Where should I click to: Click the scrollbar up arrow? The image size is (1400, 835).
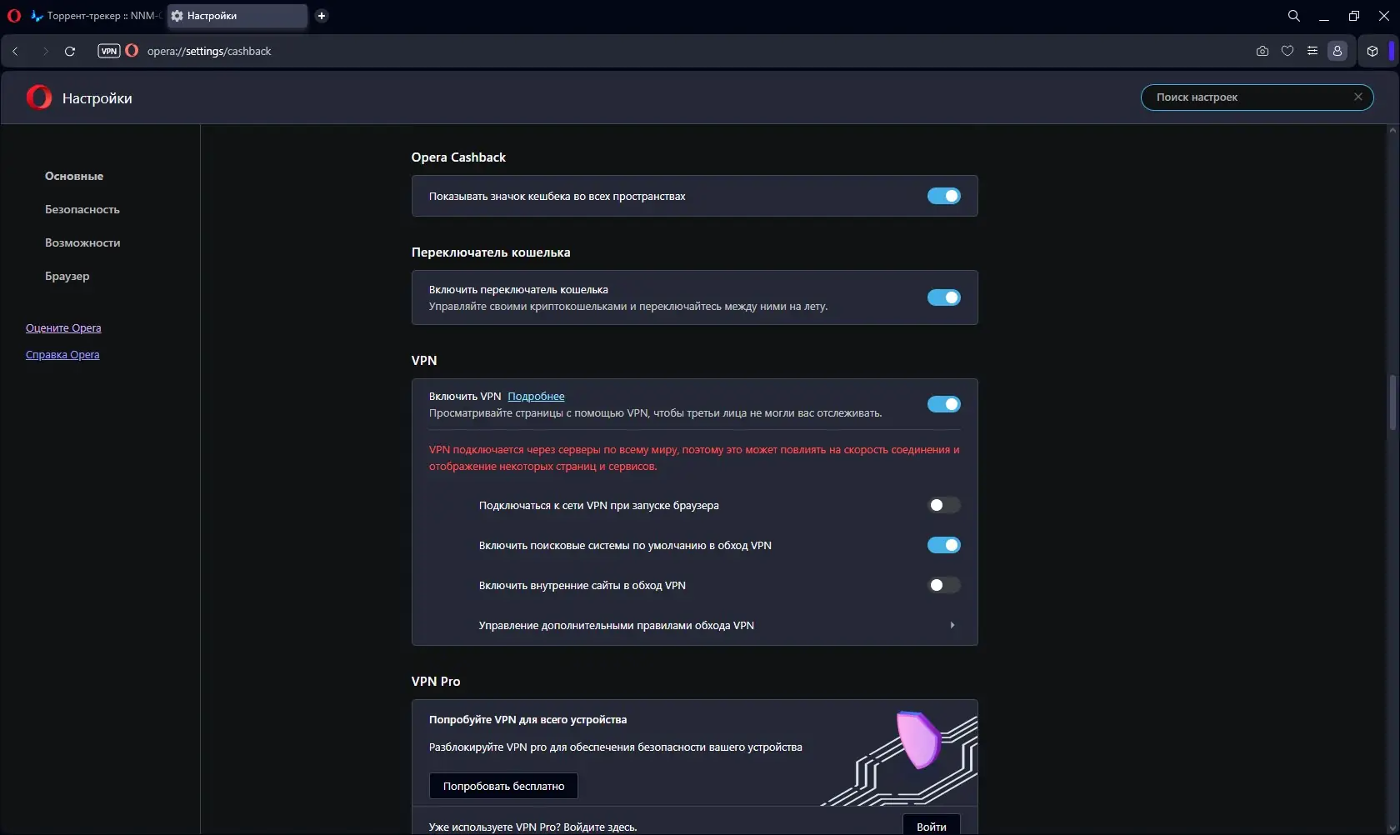tap(1392, 130)
